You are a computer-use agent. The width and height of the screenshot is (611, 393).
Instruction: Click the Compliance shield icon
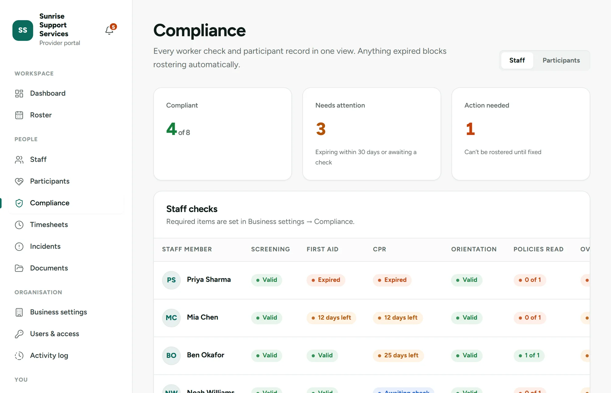[19, 203]
